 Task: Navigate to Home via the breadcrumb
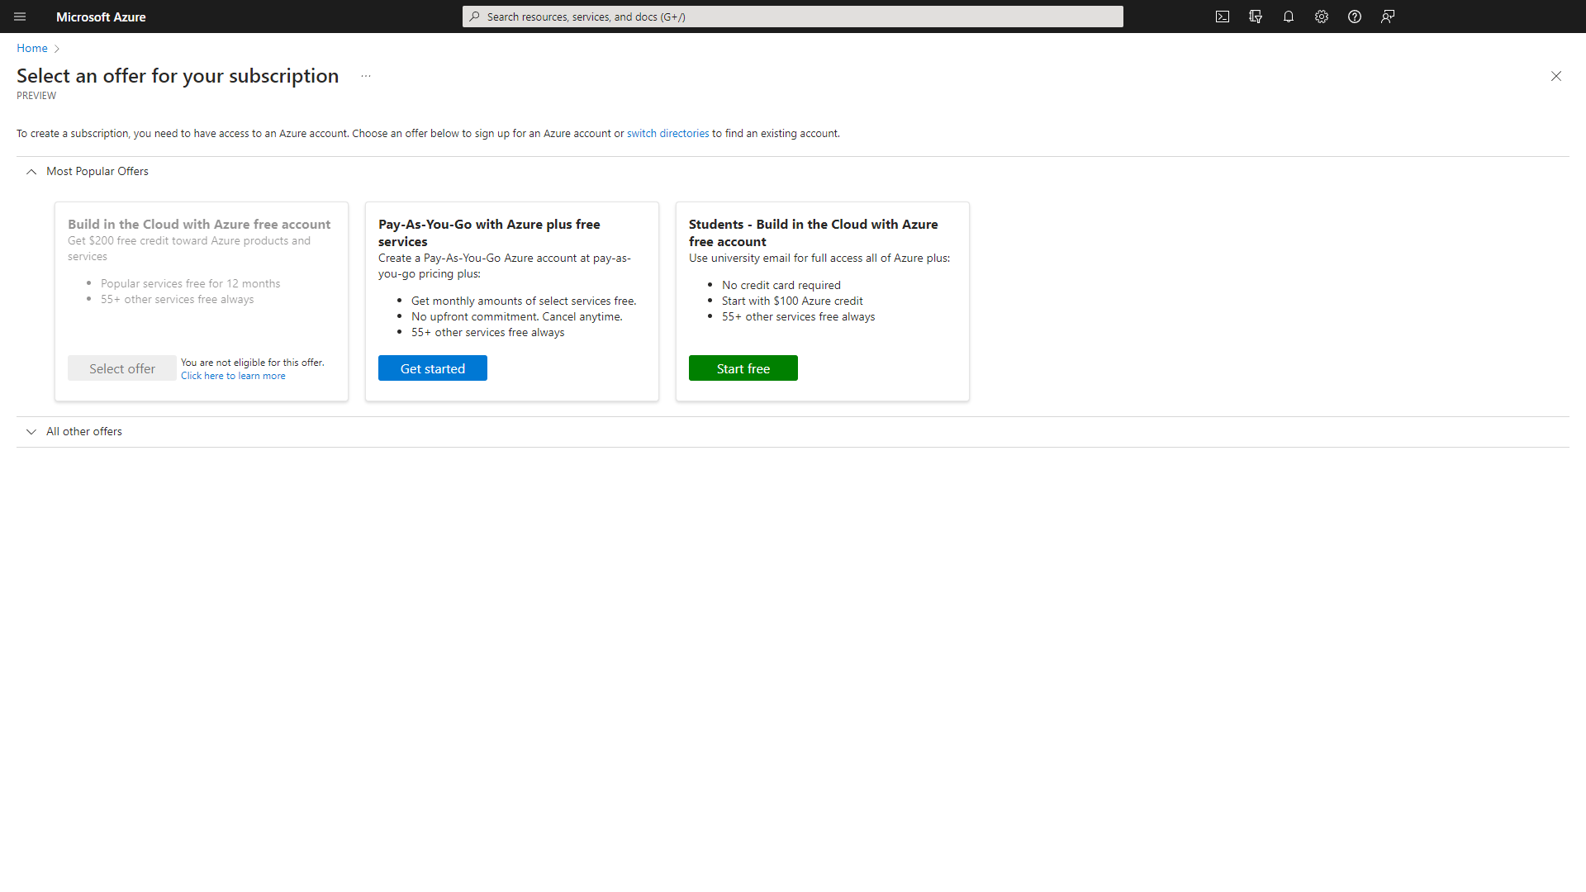tap(31, 48)
